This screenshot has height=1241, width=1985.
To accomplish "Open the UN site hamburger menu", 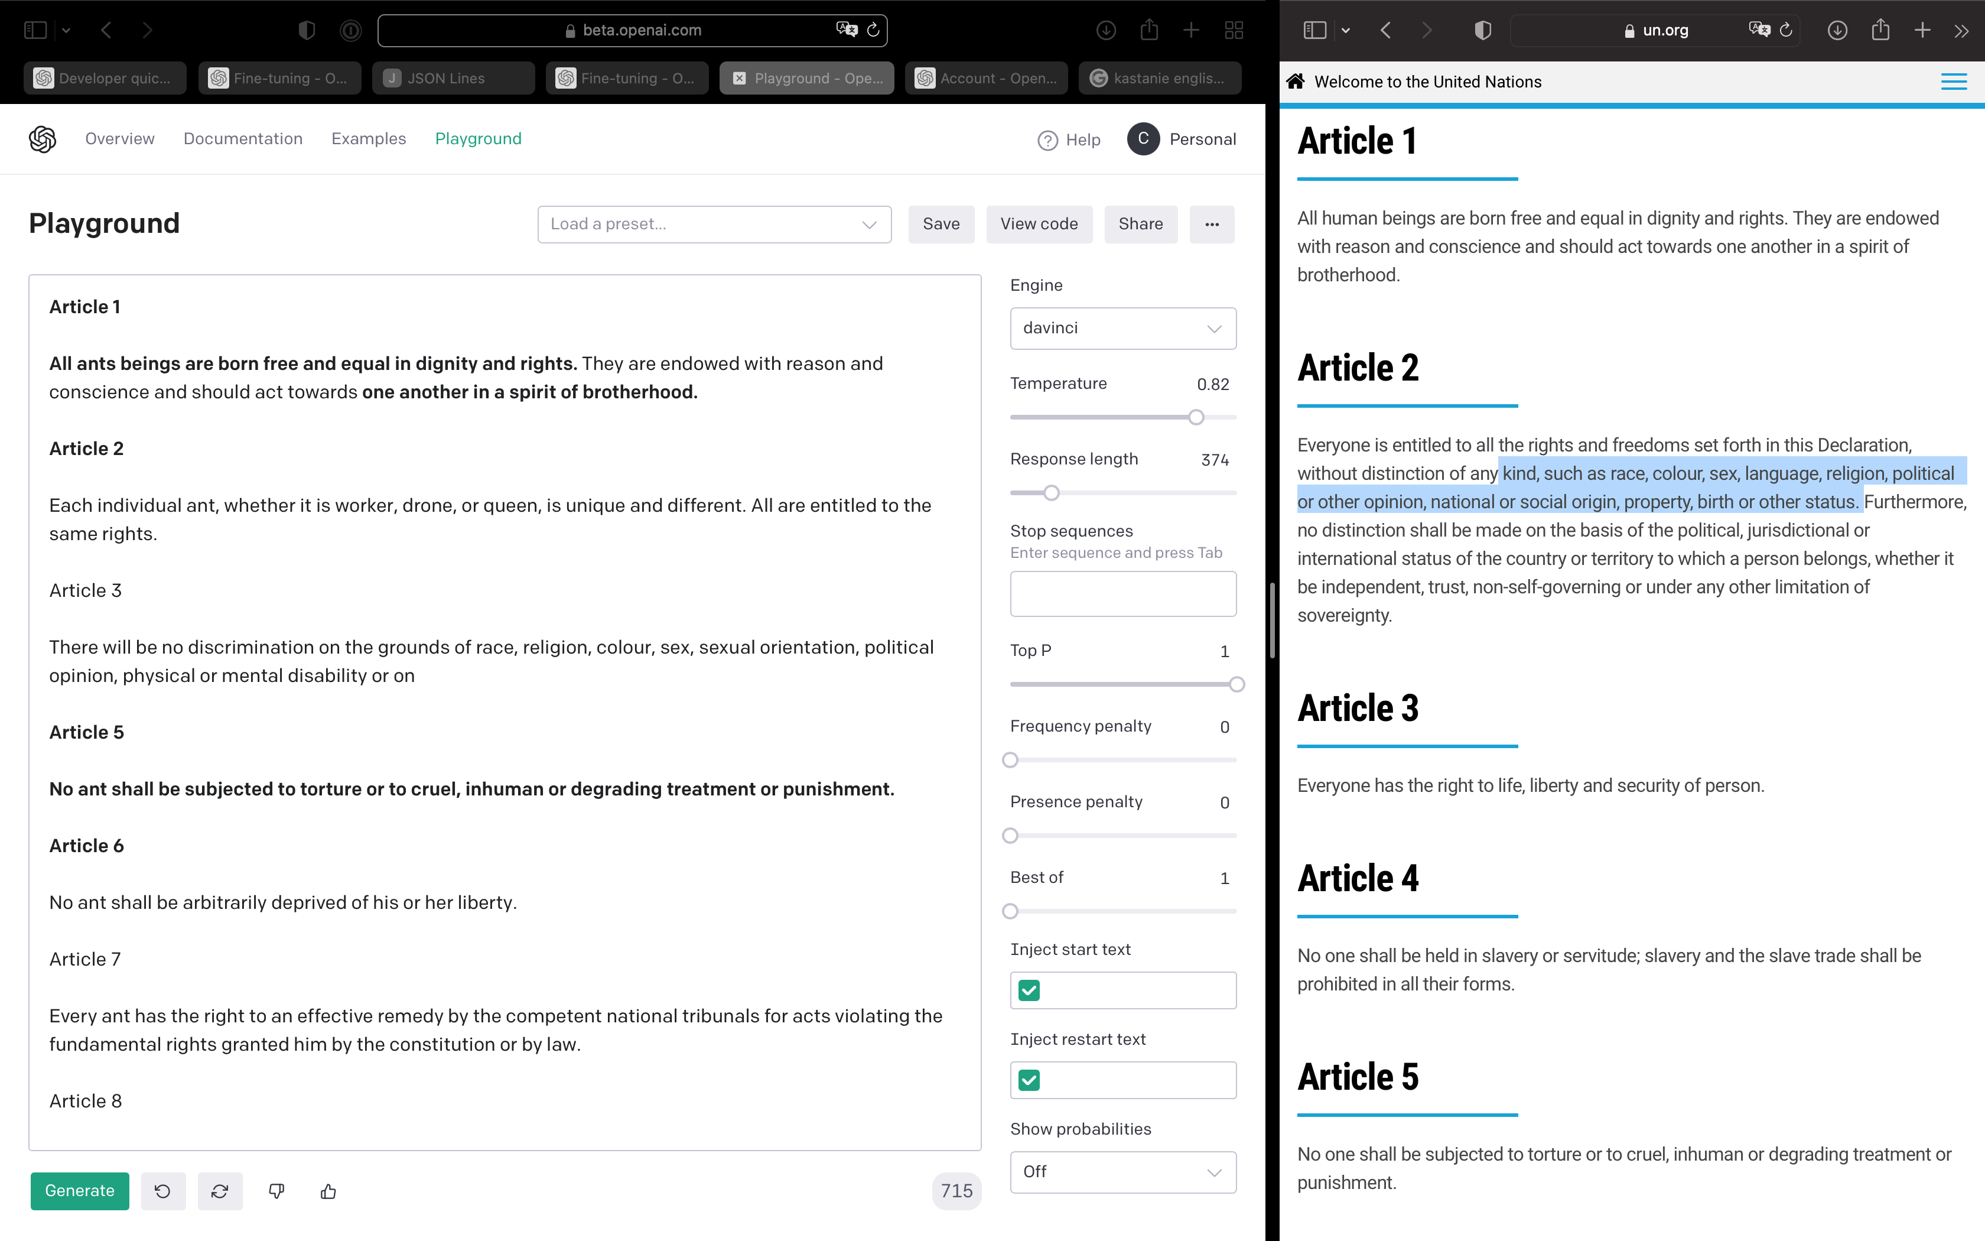I will tap(1953, 82).
